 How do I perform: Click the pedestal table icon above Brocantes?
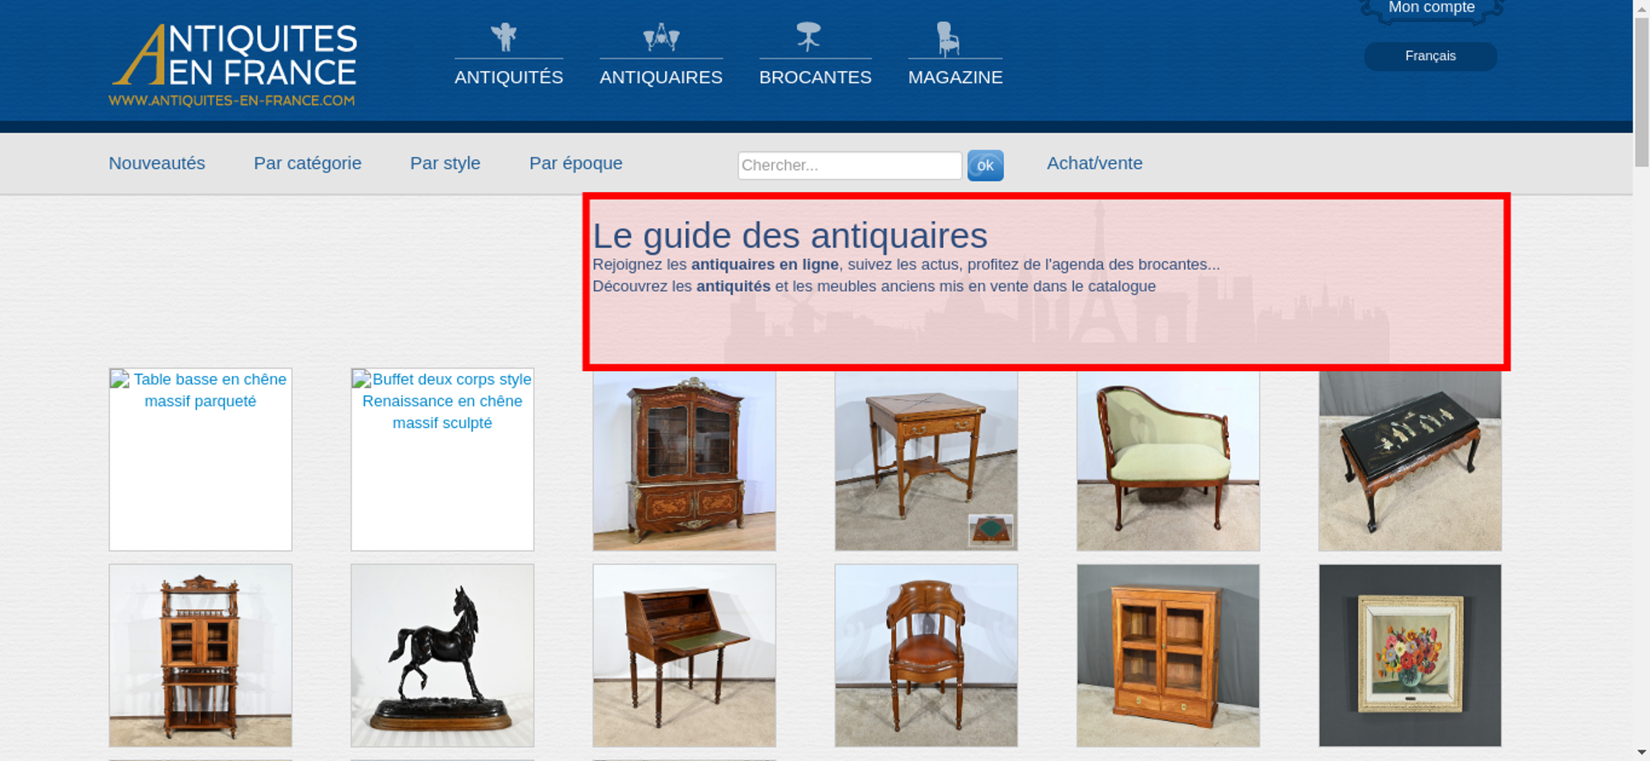click(808, 36)
